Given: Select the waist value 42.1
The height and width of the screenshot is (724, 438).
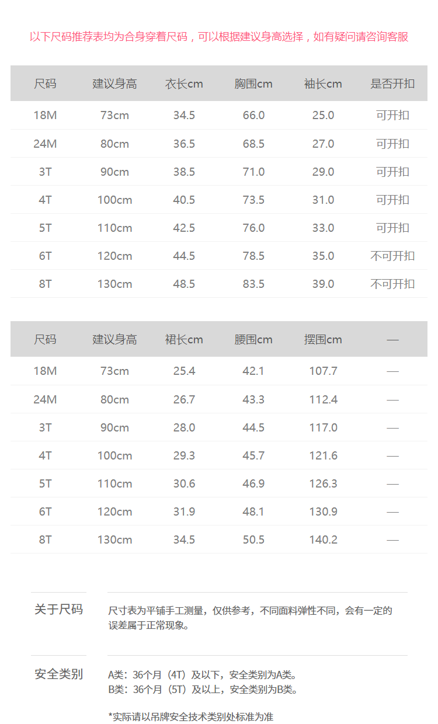Looking at the screenshot, I should [253, 371].
